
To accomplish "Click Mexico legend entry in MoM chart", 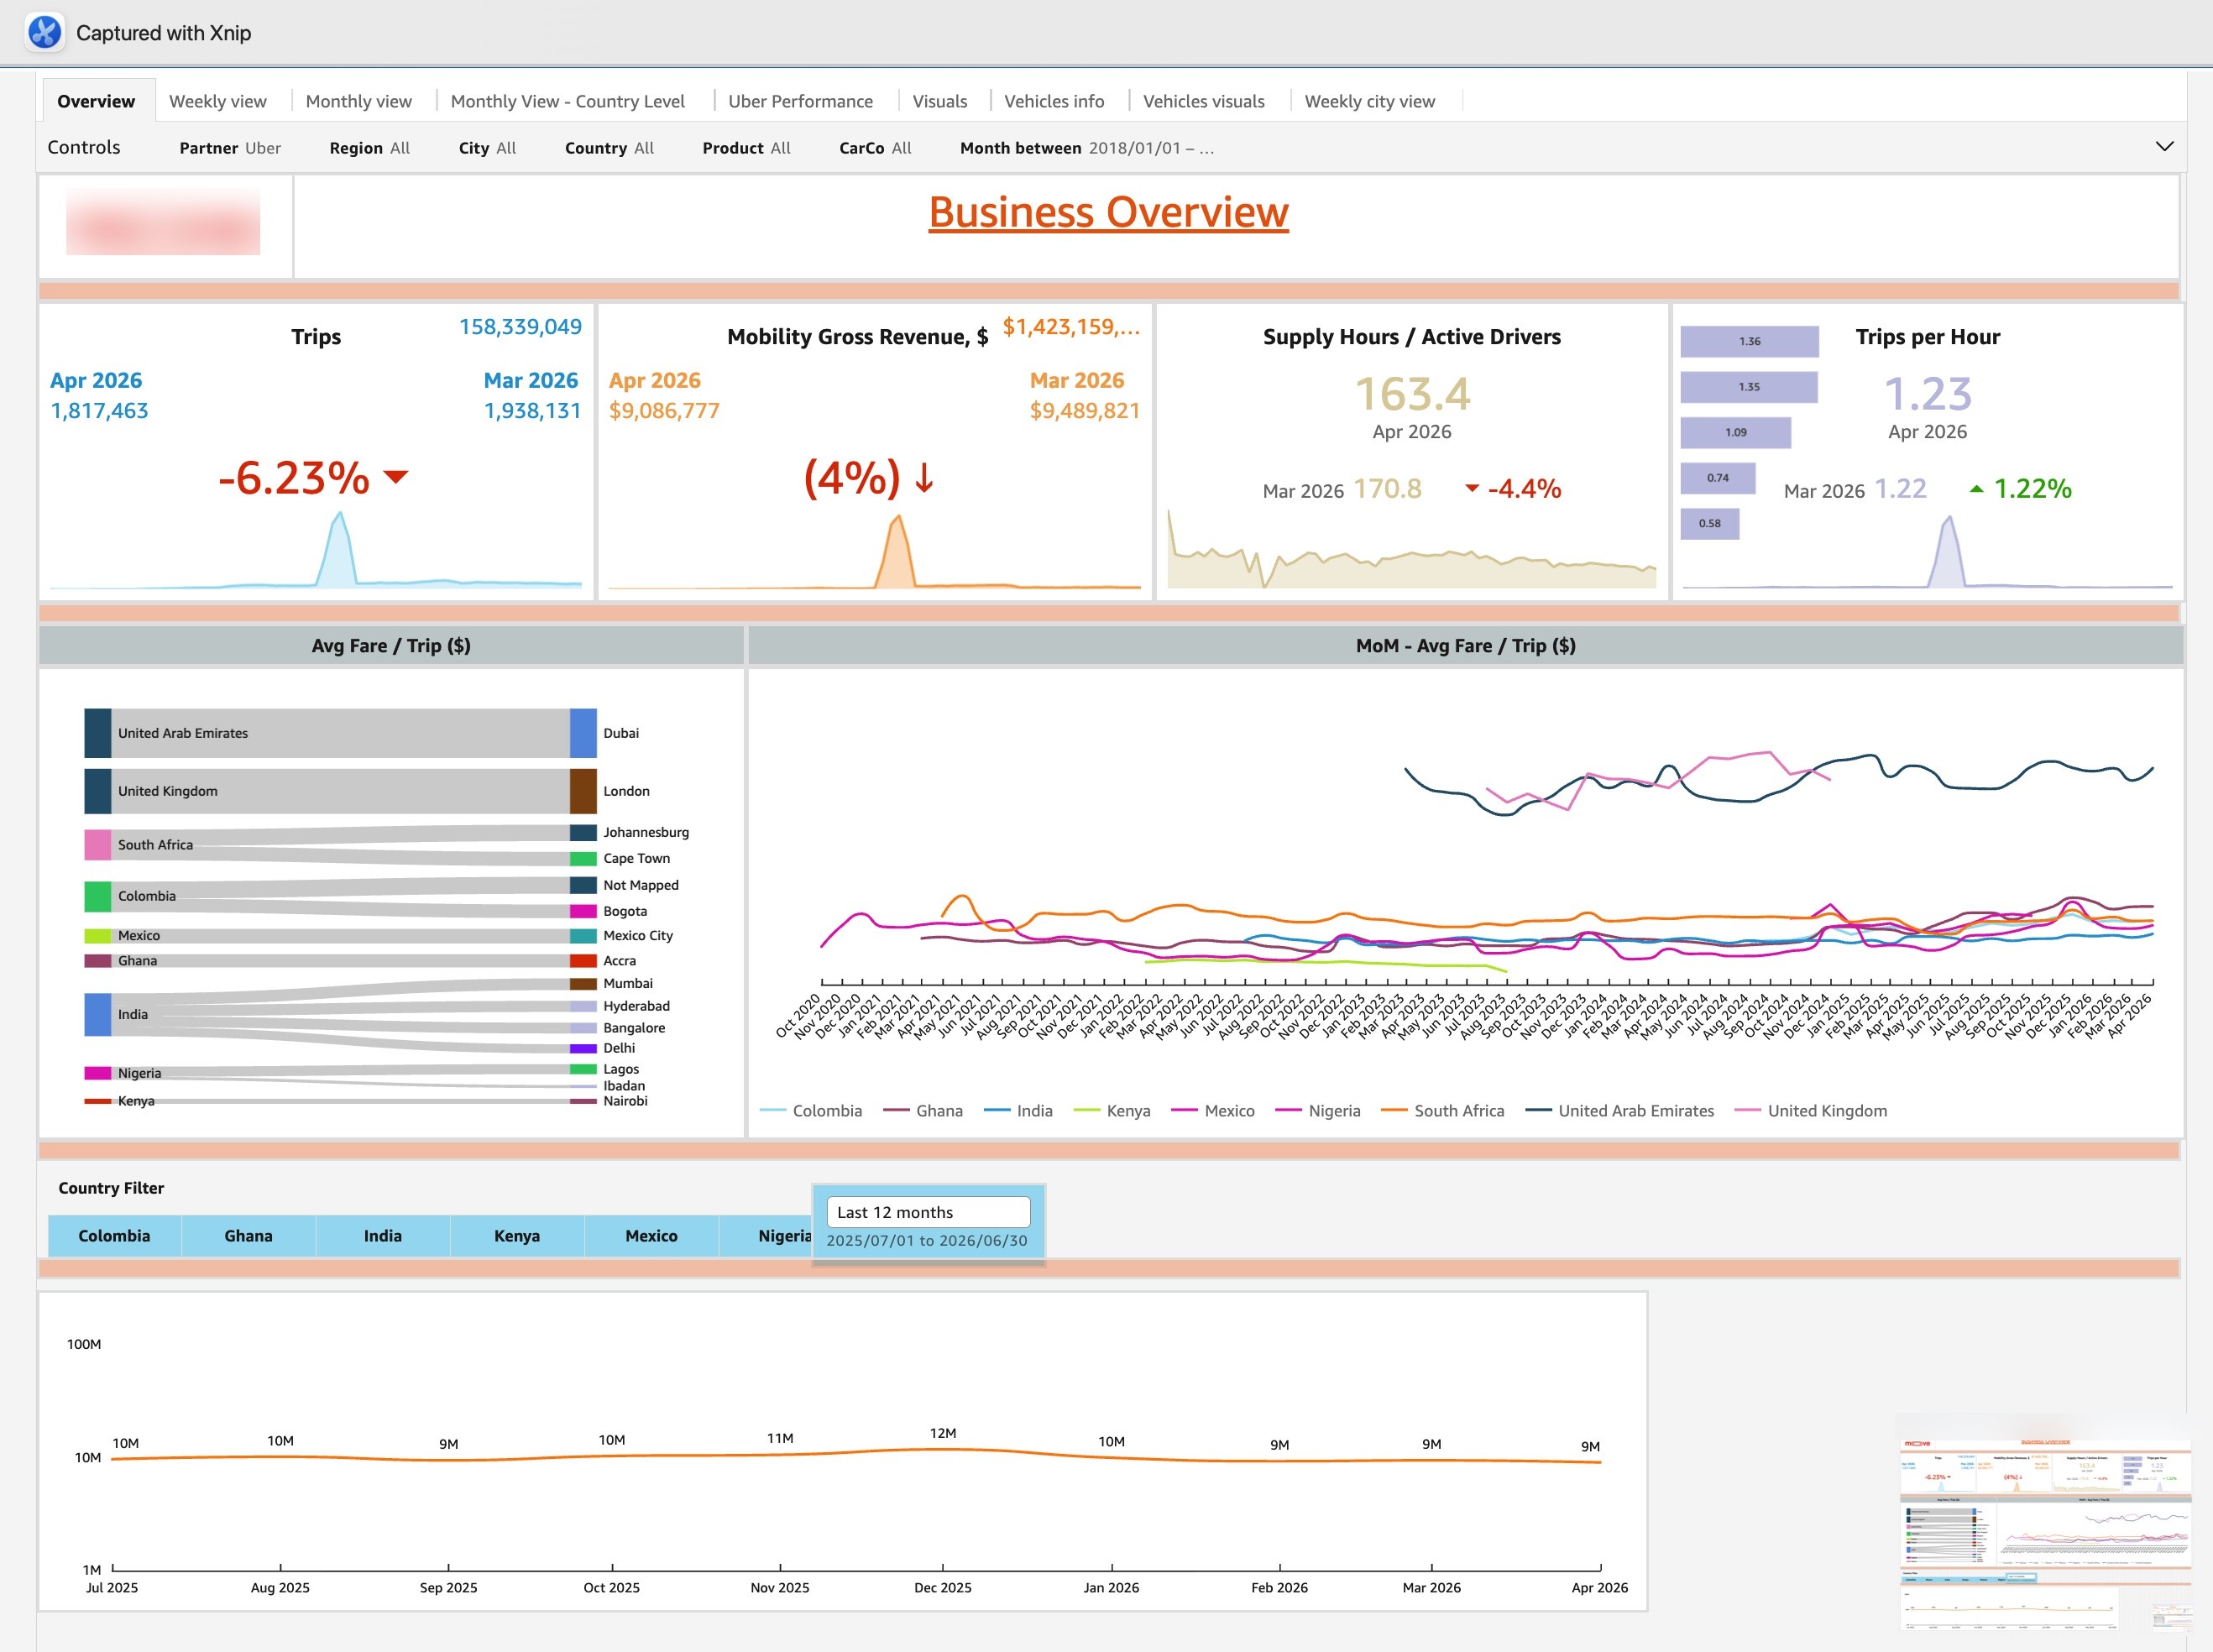I will click(1212, 1111).
